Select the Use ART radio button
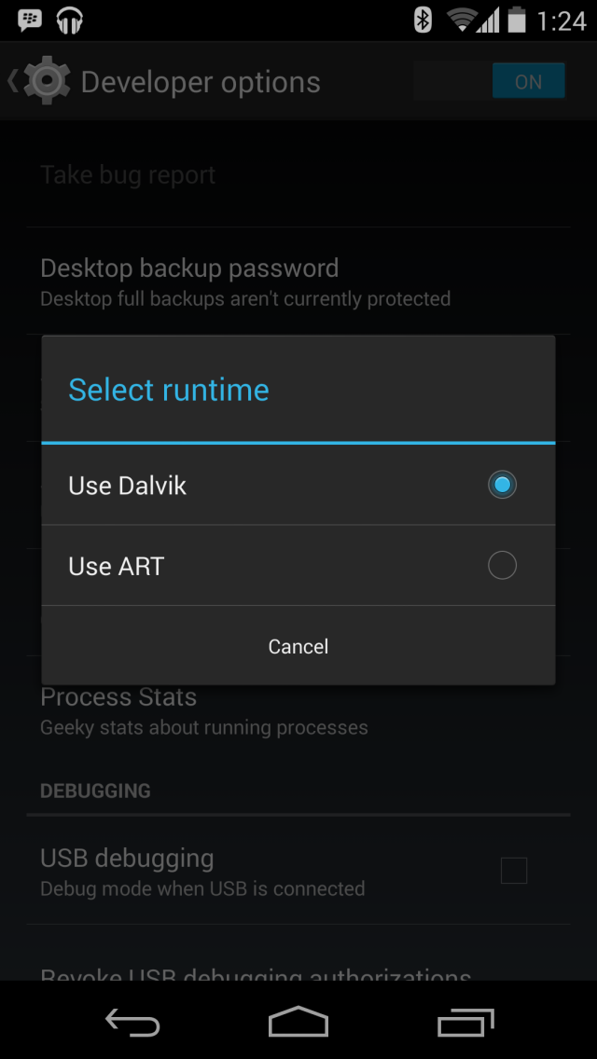Screen dimensions: 597x1059 point(502,566)
